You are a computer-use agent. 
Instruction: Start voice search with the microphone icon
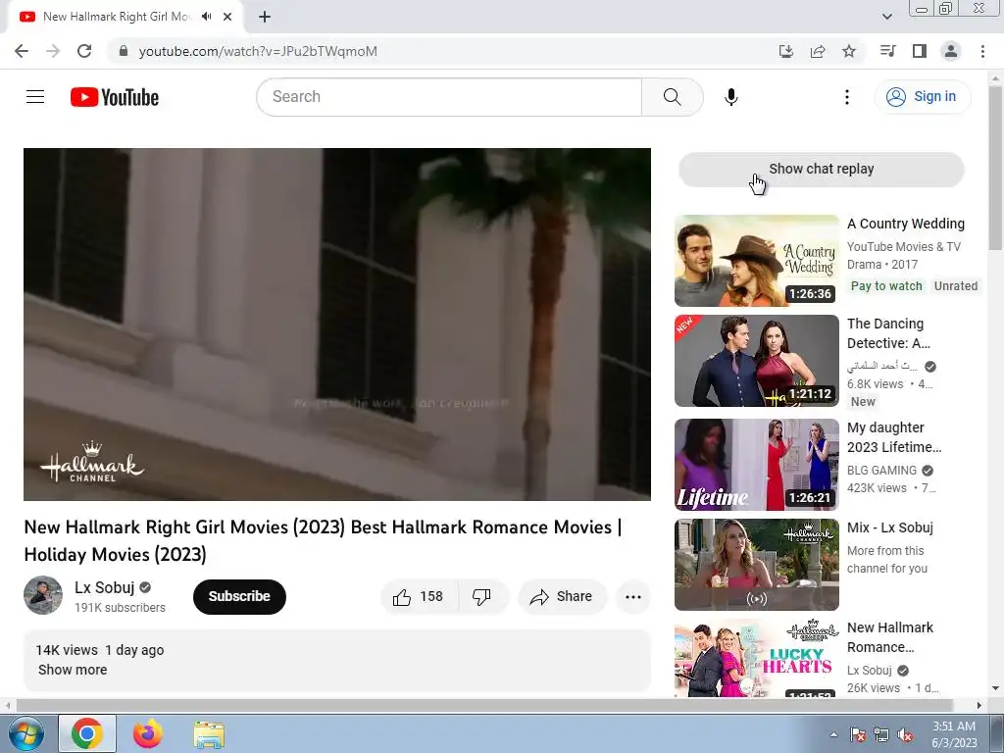click(731, 97)
